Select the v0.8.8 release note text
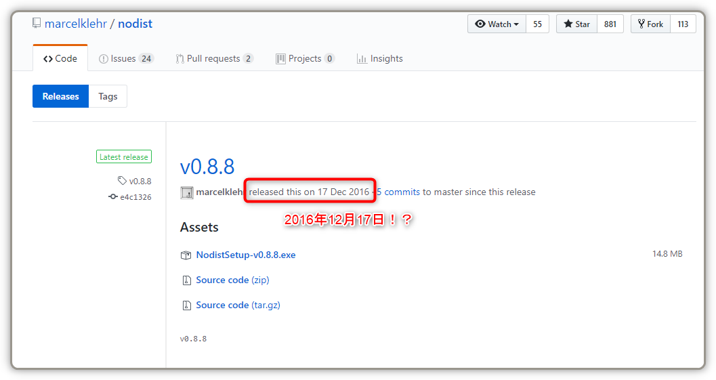 [193, 339]
